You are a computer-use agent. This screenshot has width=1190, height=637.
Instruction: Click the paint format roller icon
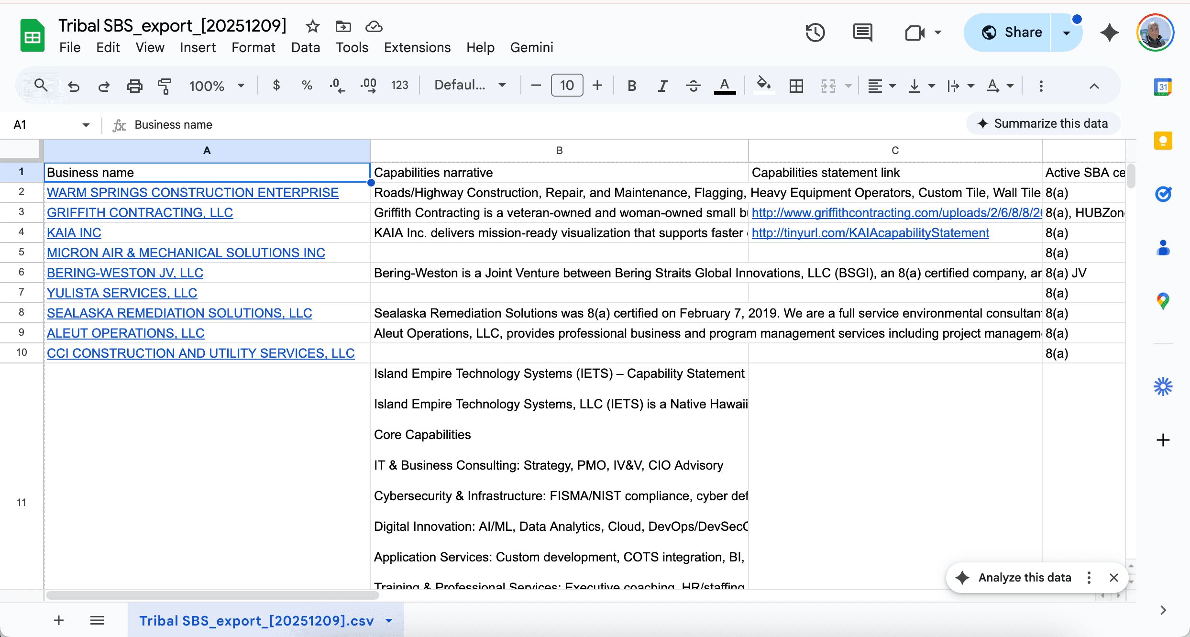coord(165,86)
